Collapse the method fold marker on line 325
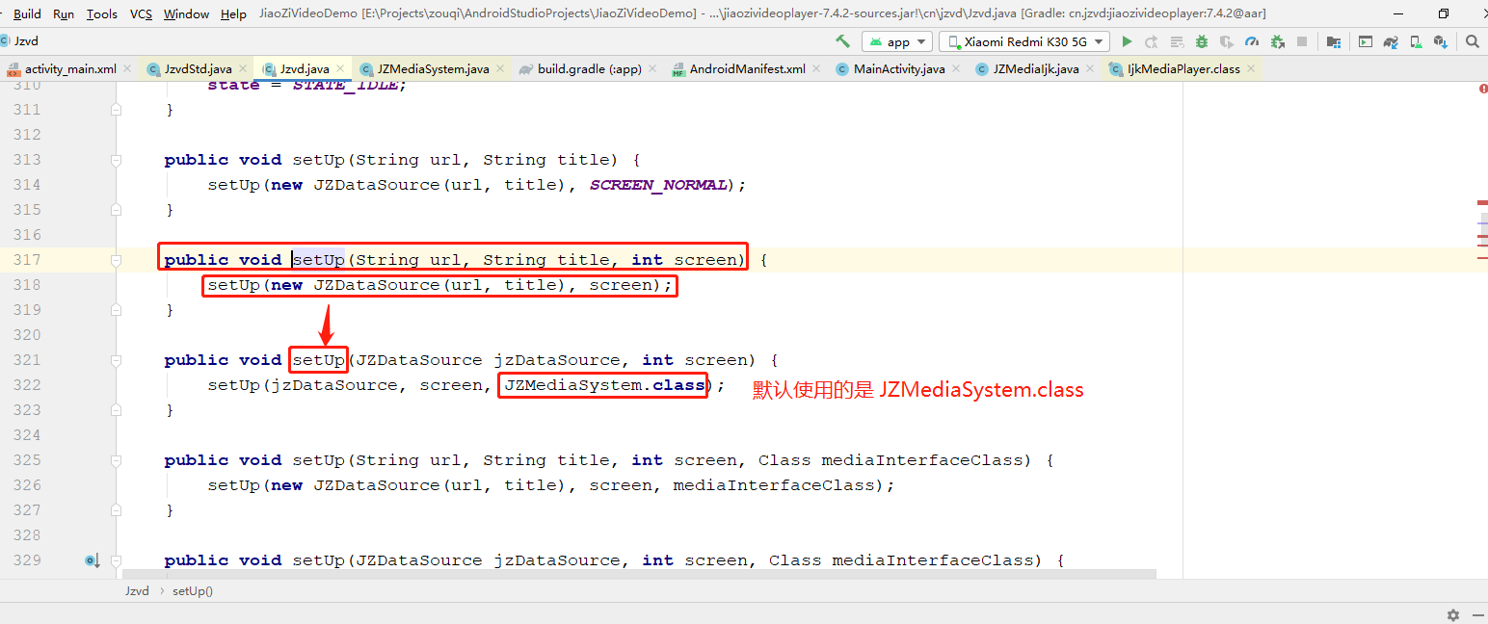 coord(116,460)
